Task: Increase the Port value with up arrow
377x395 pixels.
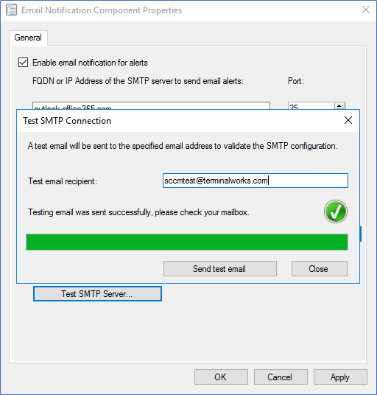Action: coord(339,106)
